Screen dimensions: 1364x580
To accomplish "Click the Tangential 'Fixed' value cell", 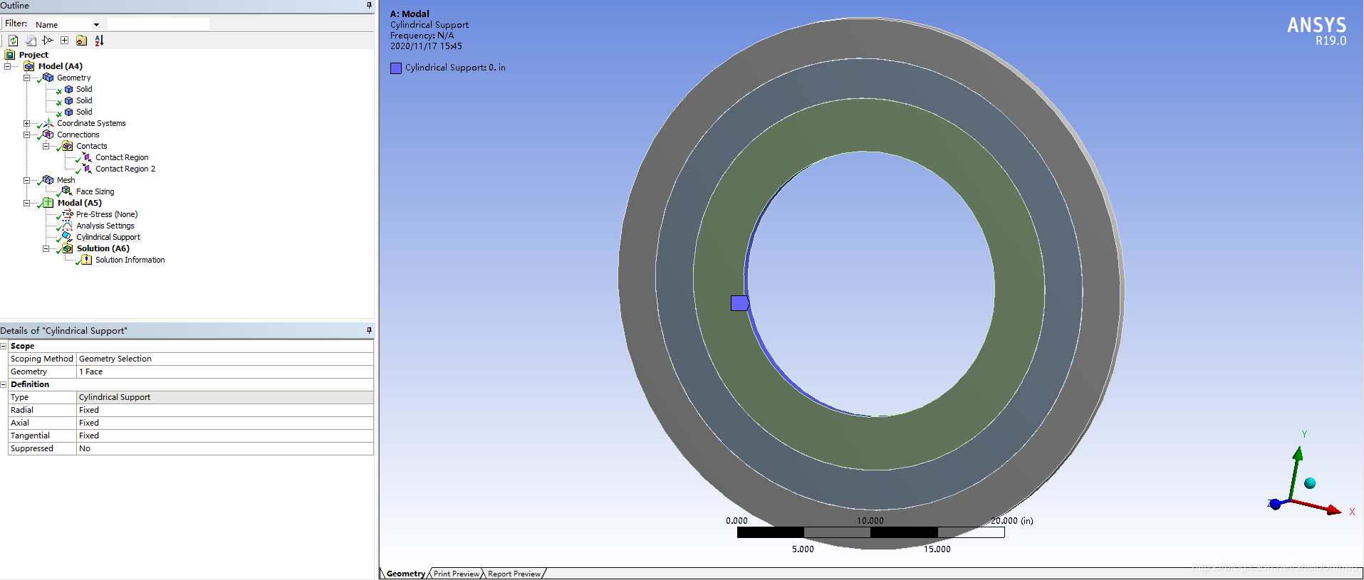I will coord(225,436).
